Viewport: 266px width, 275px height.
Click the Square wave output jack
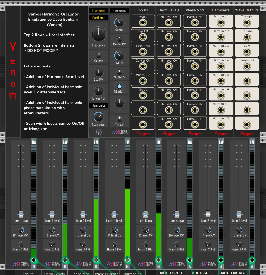pos(247,37)
